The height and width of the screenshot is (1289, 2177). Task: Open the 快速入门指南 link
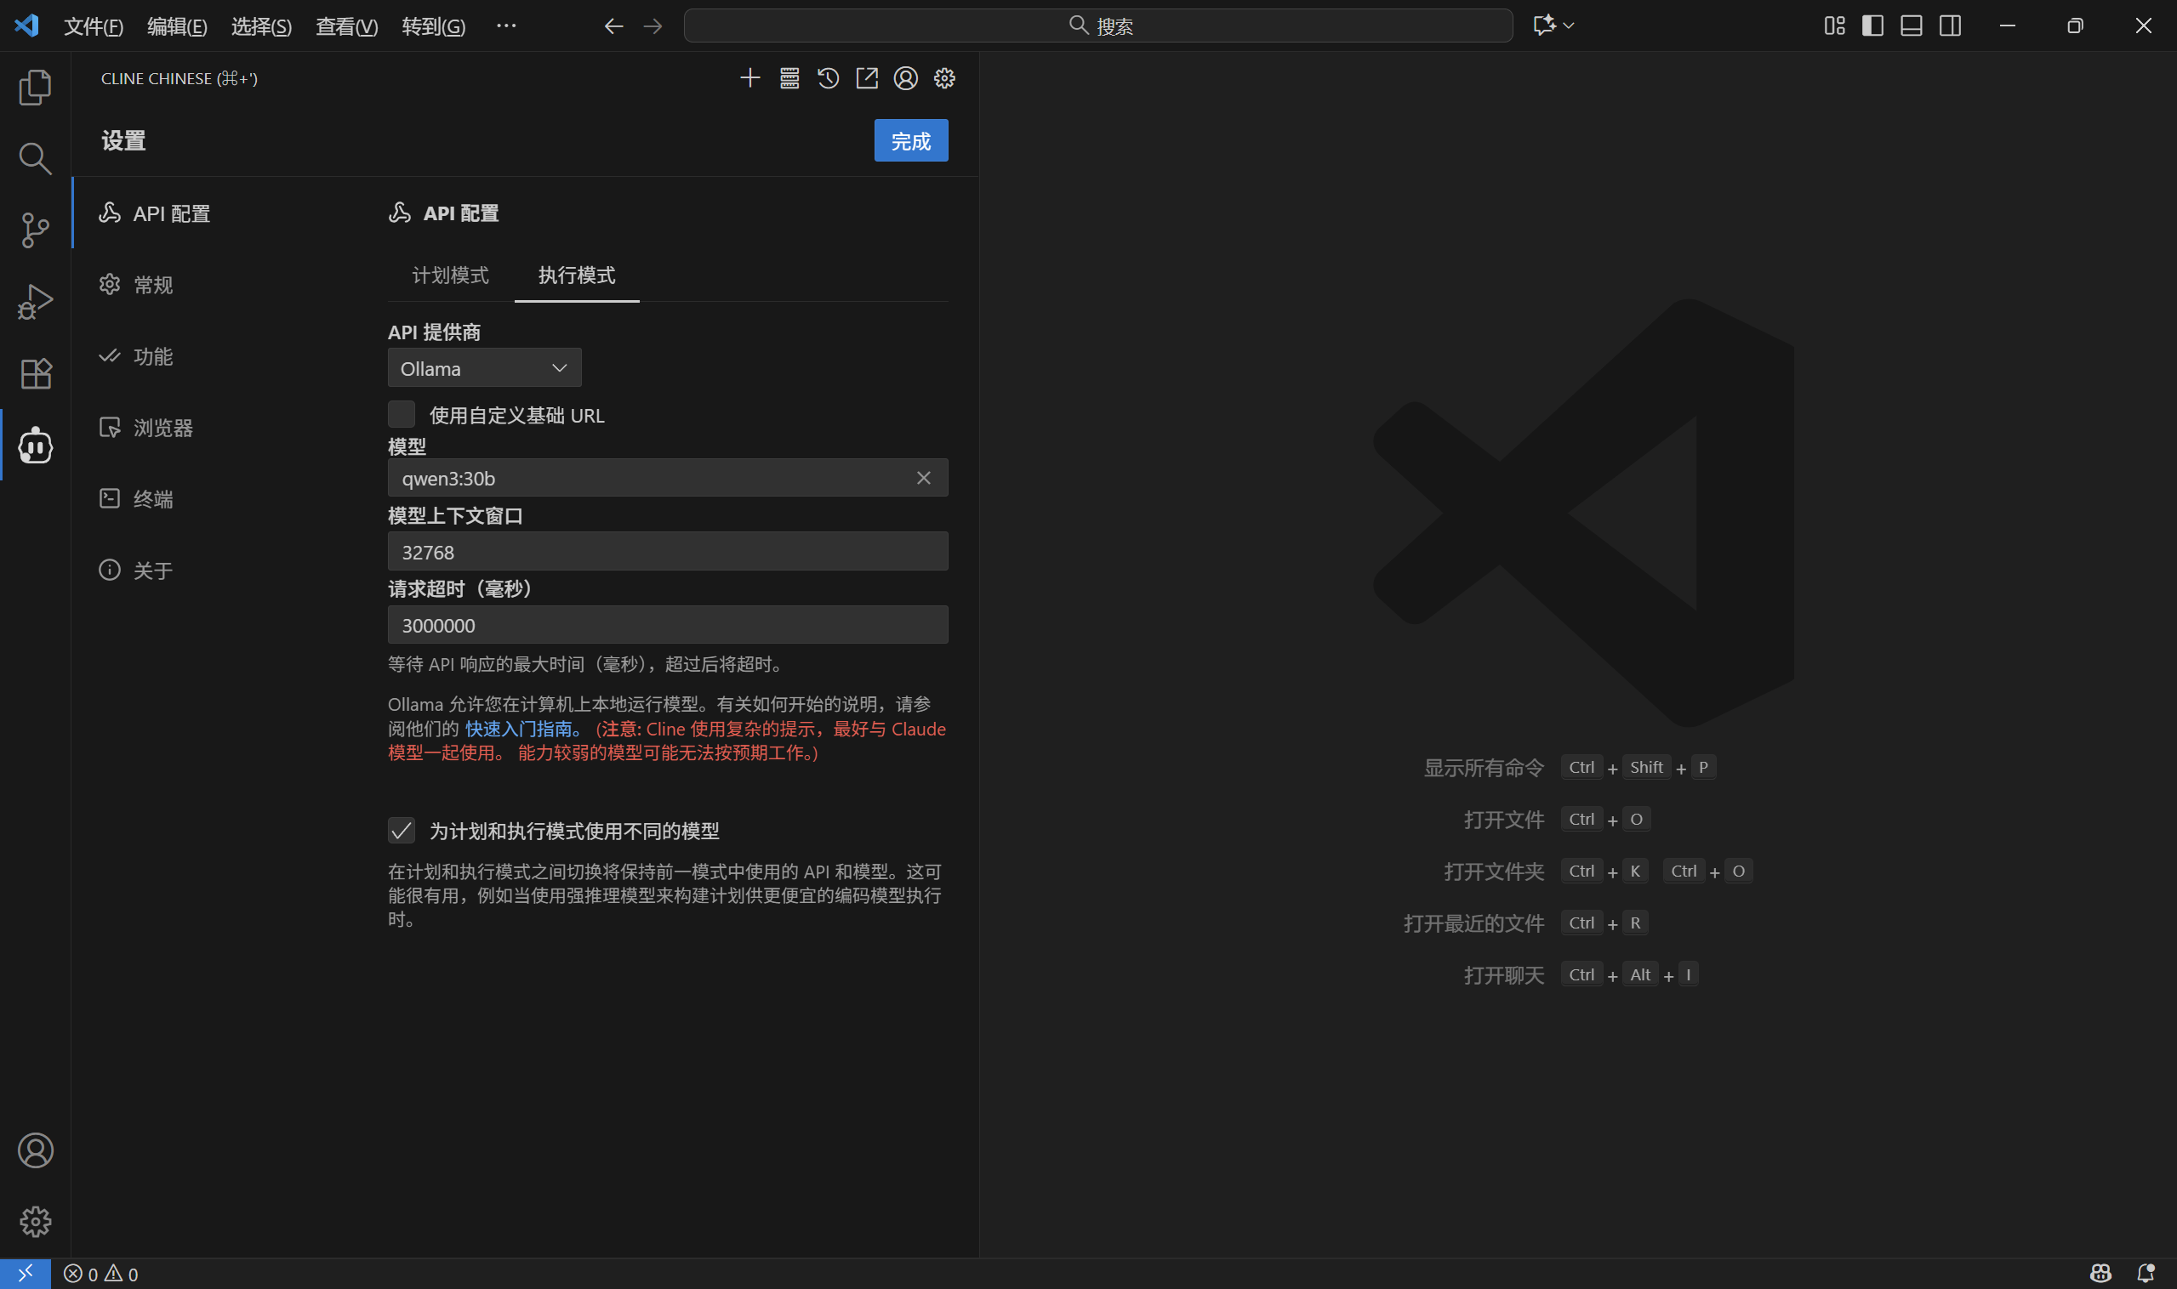pos(520,729)
